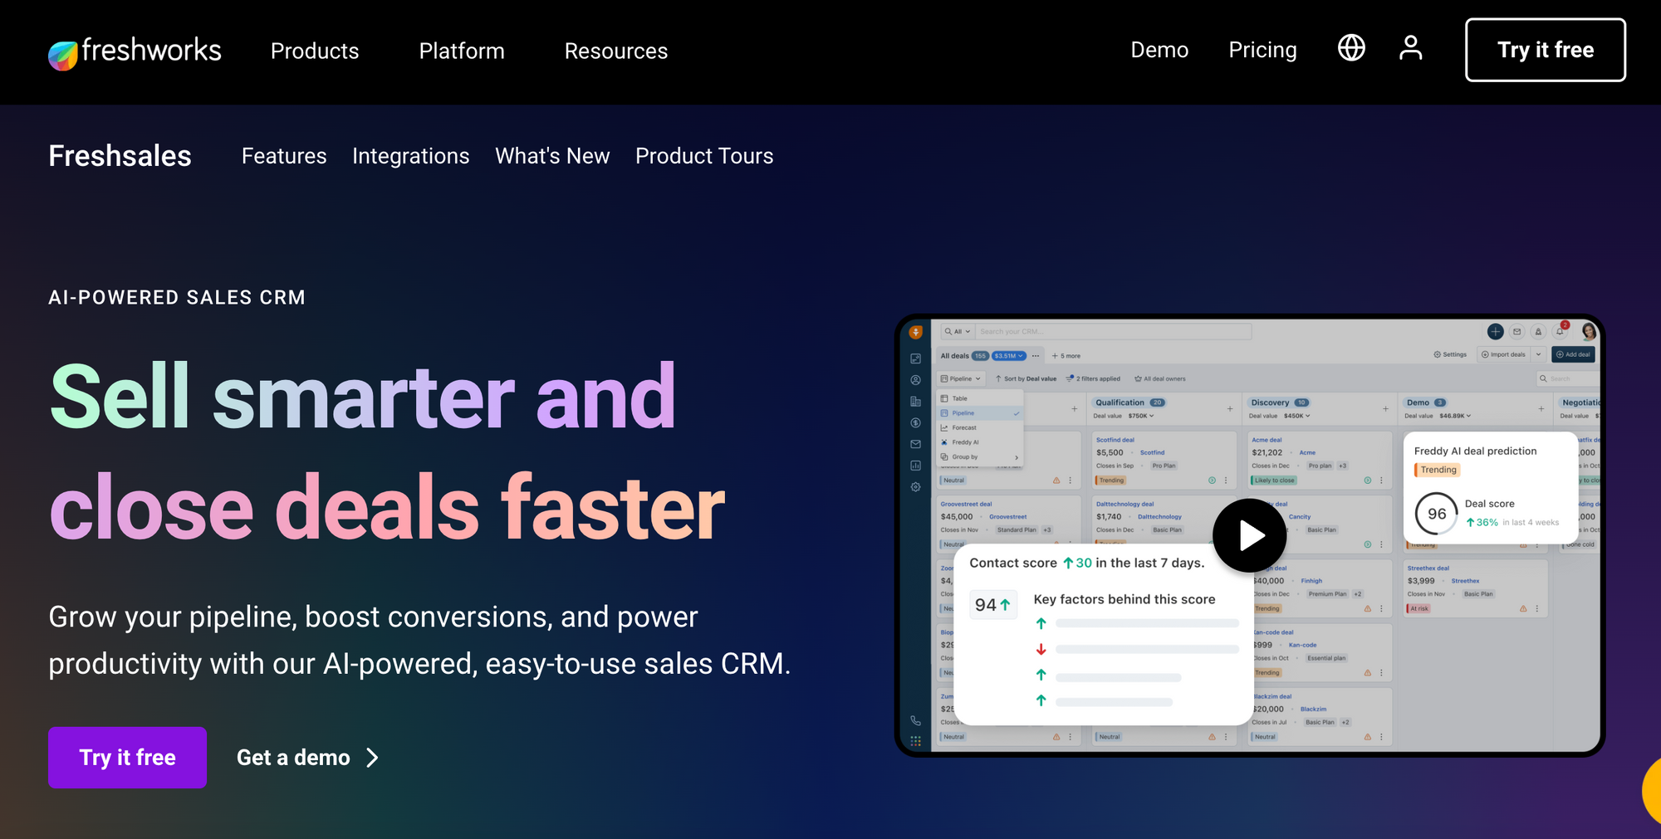
Task: Click the plus icon in Discovery column header
Action: point(1385,408)
